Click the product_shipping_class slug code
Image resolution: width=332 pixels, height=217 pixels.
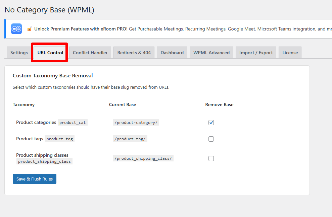point(44,161)
